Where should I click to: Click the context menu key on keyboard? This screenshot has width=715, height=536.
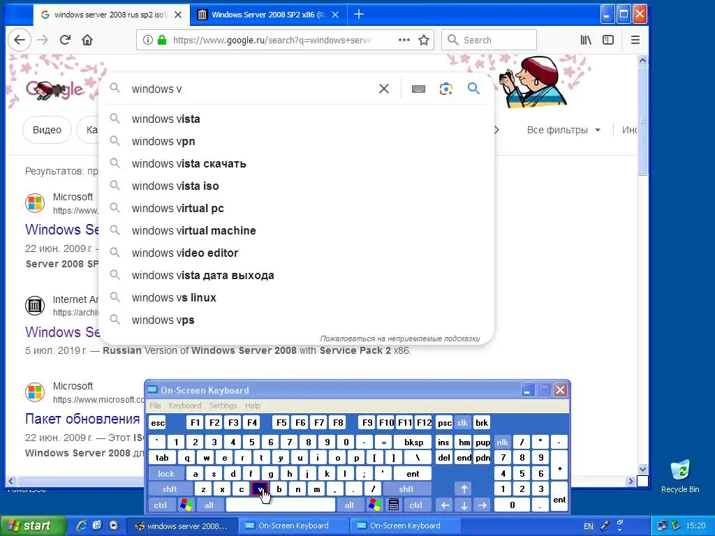pos(394,505)
